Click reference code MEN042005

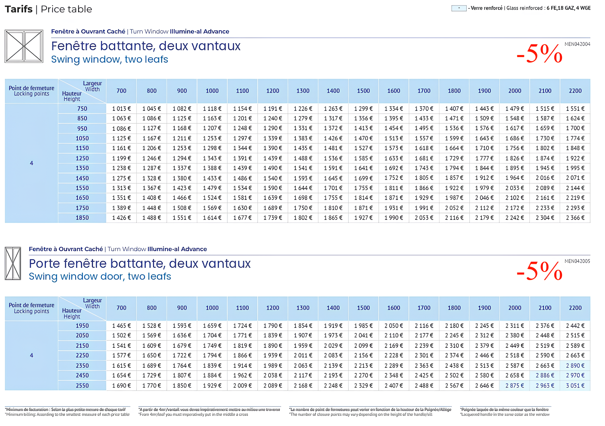point(577,261)
